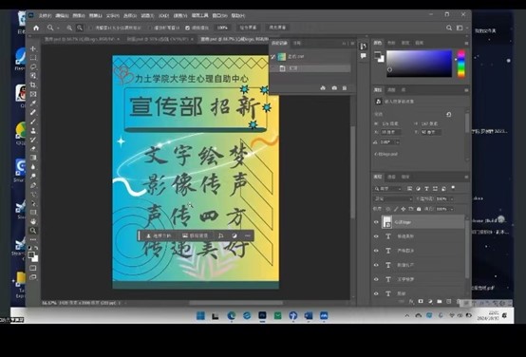The height and width of the screenshot is (357, 526).
Task: Toggle the first checkbox in zoom options bar
Action: tap(90, 28)
